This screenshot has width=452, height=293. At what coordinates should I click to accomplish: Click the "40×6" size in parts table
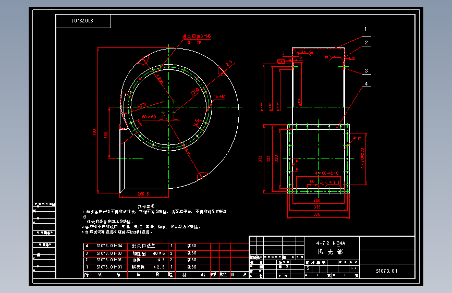click(x=159, y=253)
